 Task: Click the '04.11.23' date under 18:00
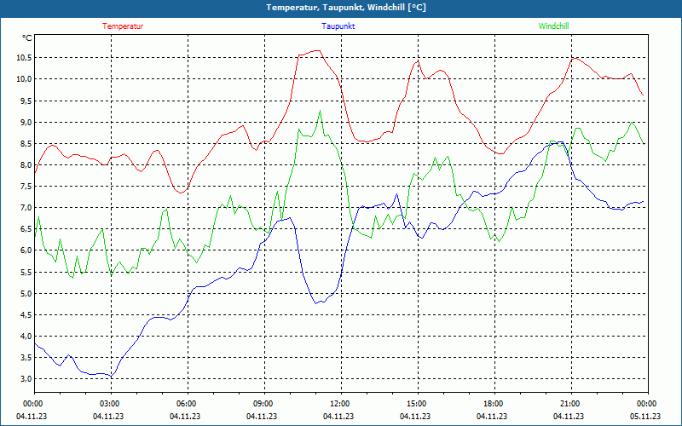pyautogui.click(x=492, y=417)
